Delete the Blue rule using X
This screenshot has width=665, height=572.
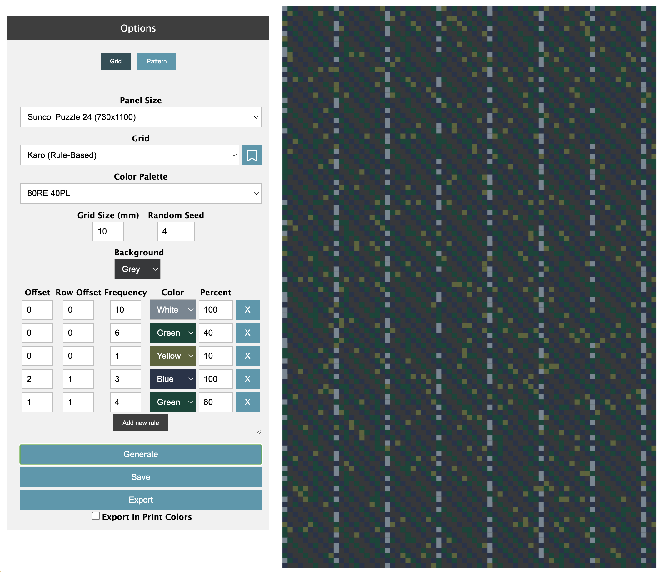click(x=247, y=379)
